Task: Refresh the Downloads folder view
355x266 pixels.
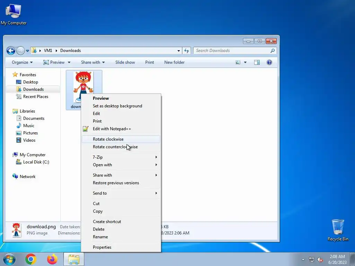Action: [x=187, y=51]
